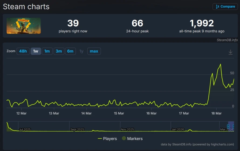
Task: Switch zoom to 1m
Action: click(x=47, y=51)
